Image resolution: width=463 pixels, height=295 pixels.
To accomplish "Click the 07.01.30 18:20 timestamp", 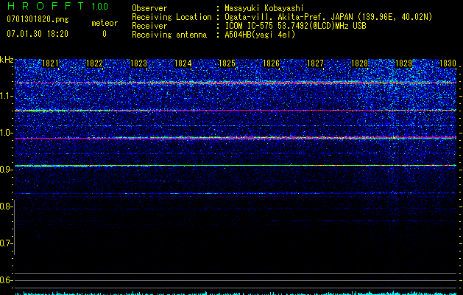I will point(37,34).
